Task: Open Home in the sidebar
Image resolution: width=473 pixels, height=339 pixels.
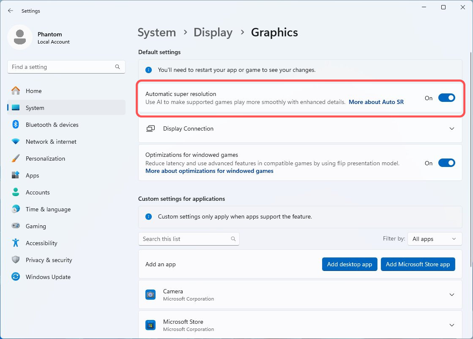Action: coord(66,91)
